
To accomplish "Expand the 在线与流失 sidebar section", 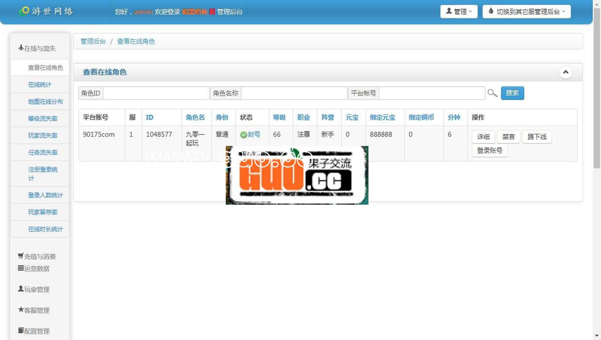I will point(37,48).
